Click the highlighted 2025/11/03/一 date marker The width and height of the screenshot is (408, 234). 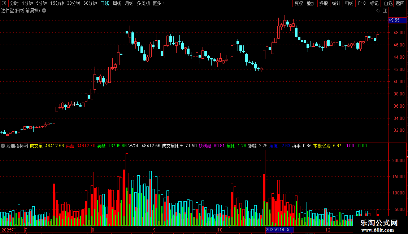279,230
